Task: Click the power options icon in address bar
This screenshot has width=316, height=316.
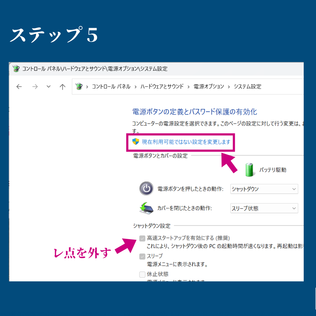Action: coord(79,86)
